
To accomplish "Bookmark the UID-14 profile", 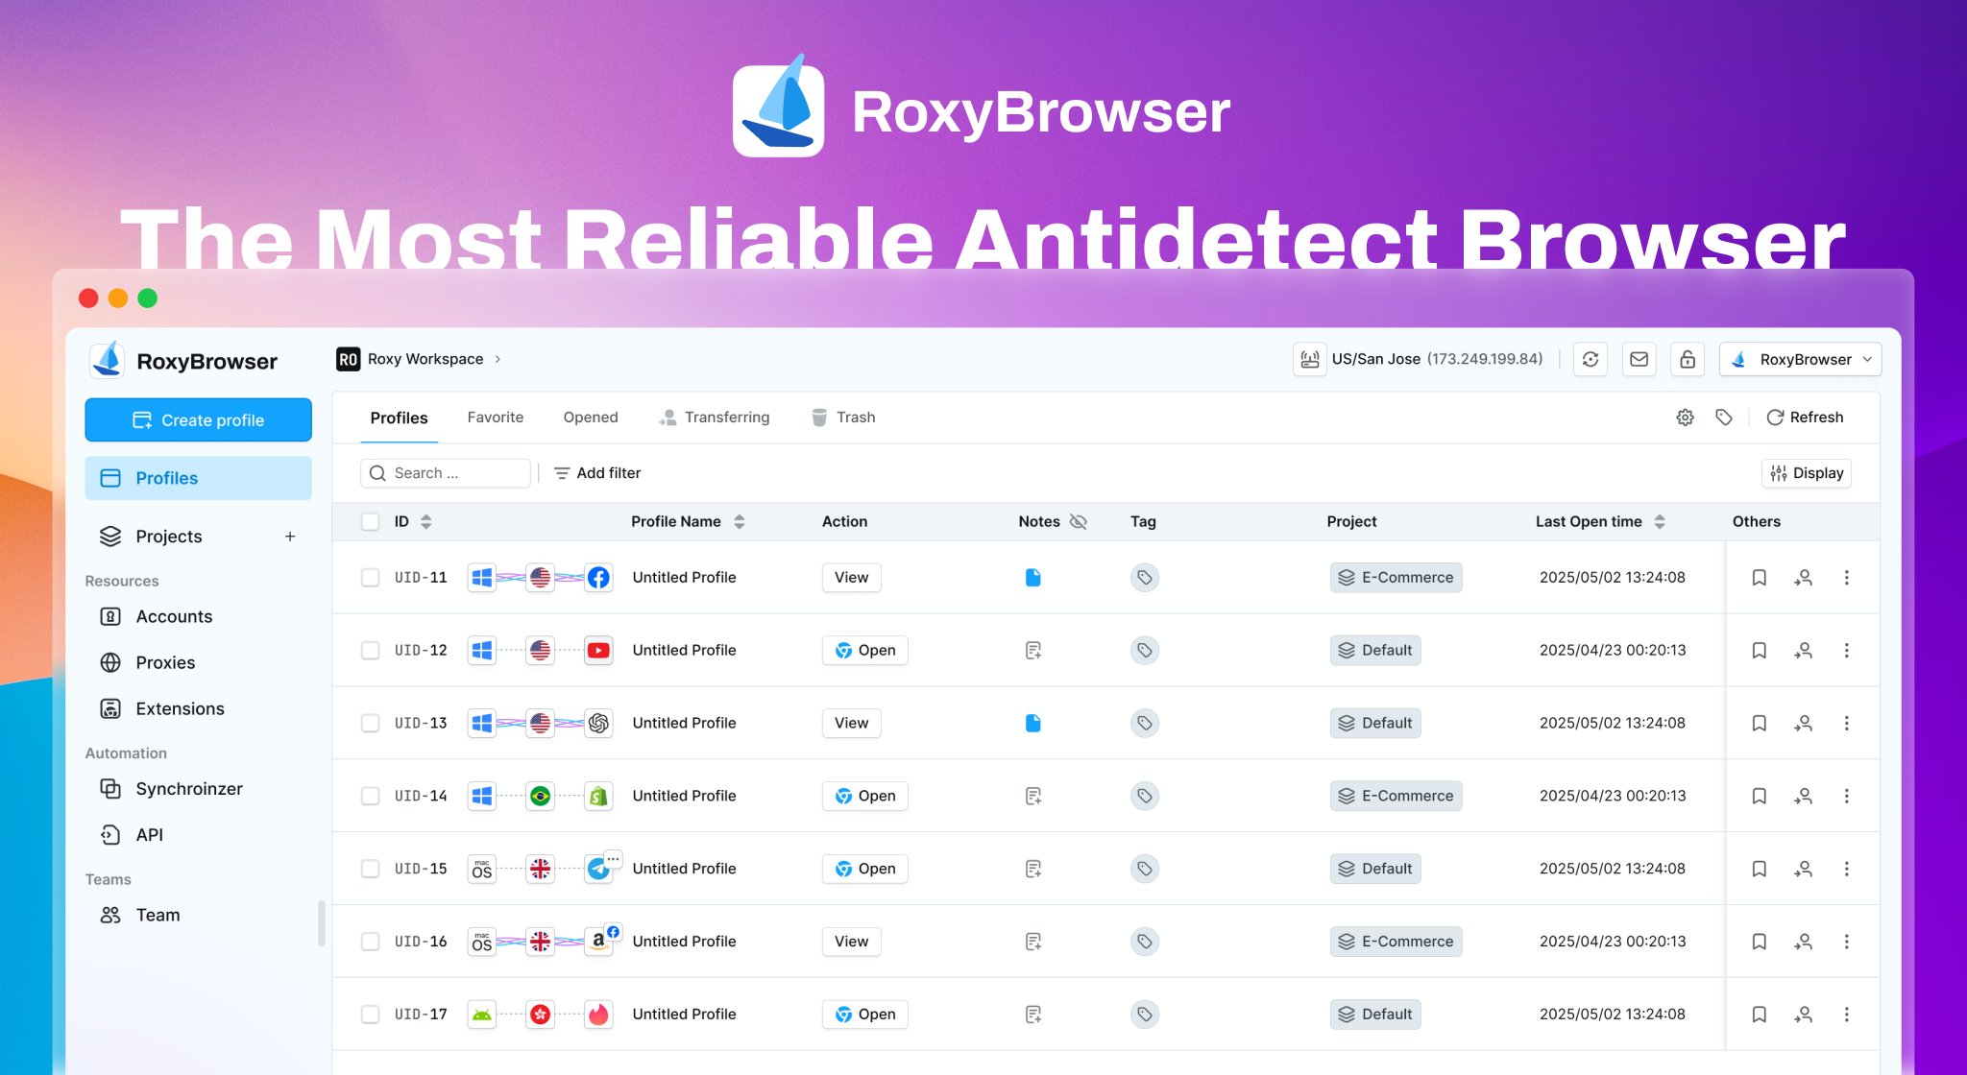I will [1759, 796].
